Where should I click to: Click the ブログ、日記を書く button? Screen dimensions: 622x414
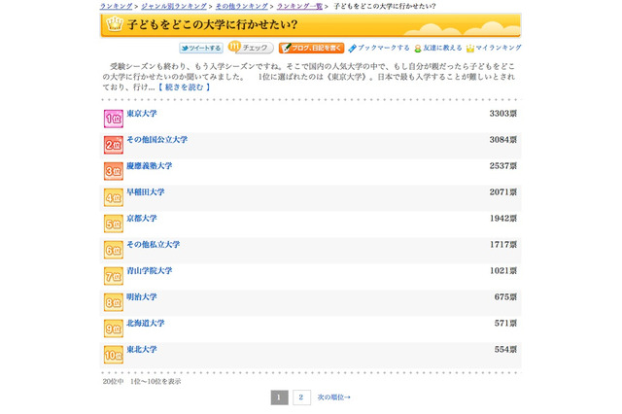(311, 48)
